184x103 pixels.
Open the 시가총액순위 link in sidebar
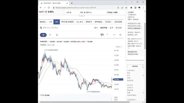132,15
